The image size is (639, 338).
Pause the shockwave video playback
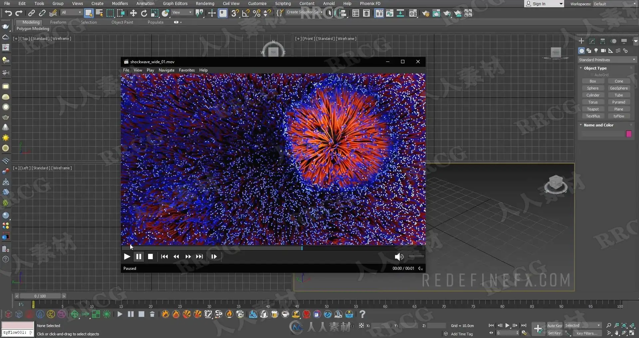[x=139, y=256]
